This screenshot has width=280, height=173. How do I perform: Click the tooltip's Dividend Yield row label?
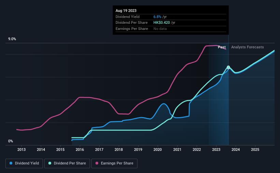point(128,17)
